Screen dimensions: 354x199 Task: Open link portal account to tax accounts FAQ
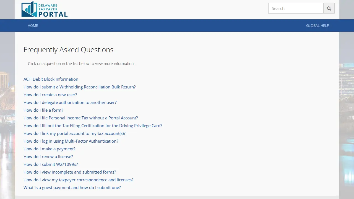(x=74, y=133)
